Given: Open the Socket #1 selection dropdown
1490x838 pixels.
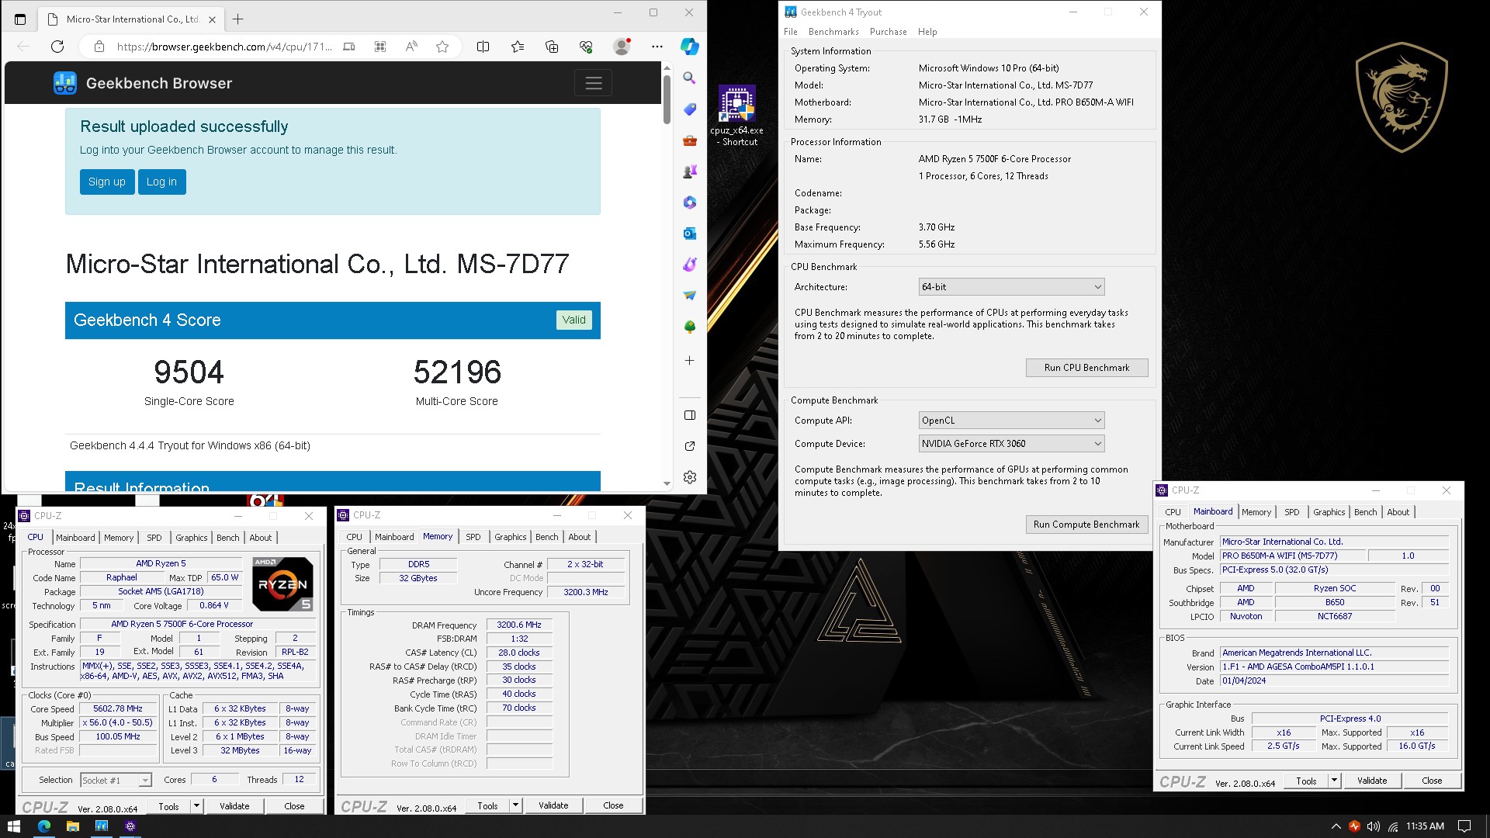Looking at the screenshot, I should (116, 780).
